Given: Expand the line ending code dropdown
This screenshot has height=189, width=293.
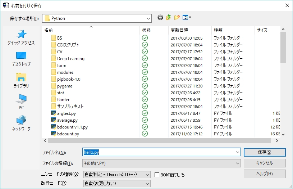Looking at the screenshot, I should (147, 184).
